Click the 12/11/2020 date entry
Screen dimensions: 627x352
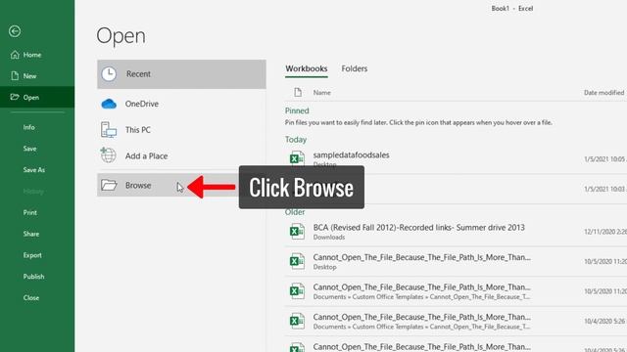[x=605, y=232]
